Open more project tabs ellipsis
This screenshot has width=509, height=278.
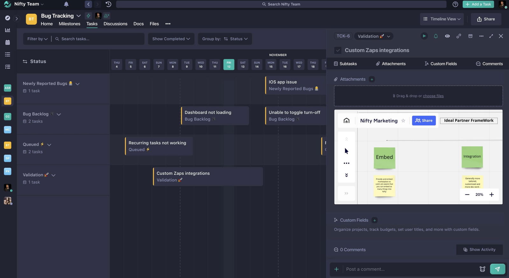(x=168, y=24)
